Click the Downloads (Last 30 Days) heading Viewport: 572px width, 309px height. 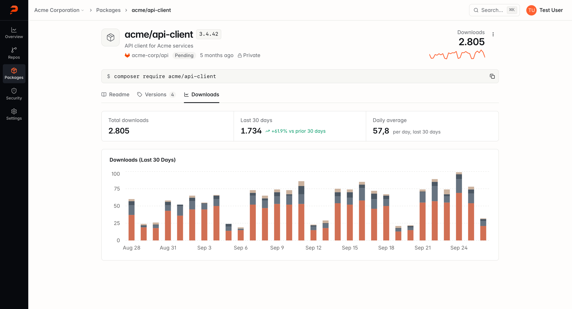(142, 160)
